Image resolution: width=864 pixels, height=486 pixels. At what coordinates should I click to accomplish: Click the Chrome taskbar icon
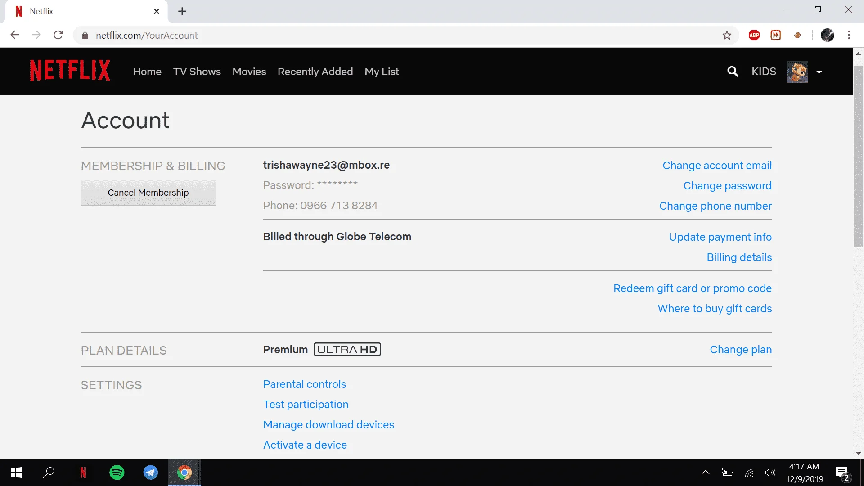click(184, 472)
